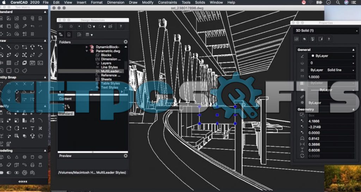Close the Preview pane
361x192 pixels.
pos(126,156)
